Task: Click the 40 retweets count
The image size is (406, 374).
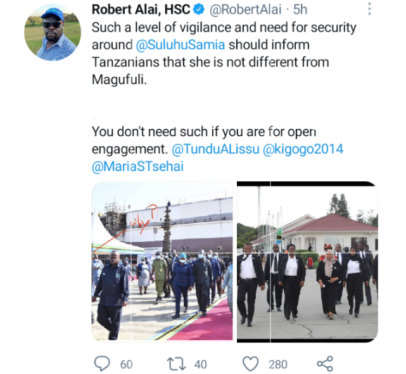Action: pos(200,364)
